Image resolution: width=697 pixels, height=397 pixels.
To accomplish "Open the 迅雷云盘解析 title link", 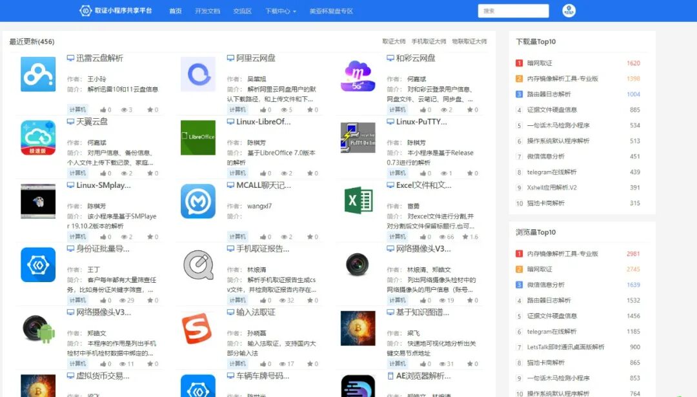I will [99, 58].
